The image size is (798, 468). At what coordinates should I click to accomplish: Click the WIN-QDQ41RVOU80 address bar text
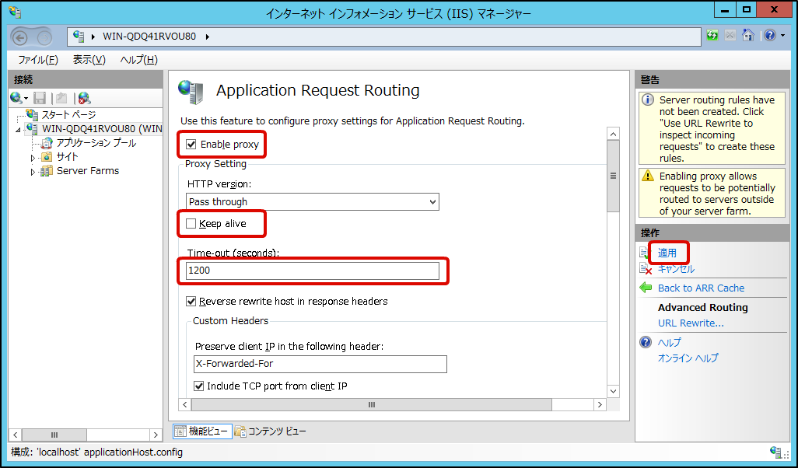149,37
